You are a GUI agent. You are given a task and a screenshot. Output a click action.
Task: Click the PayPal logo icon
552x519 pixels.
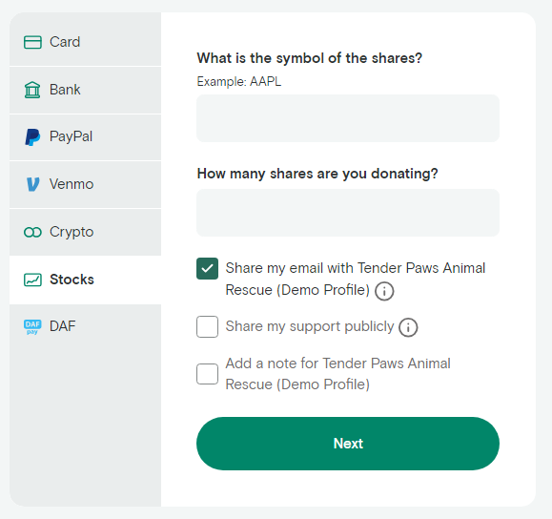tap(32, 137)
